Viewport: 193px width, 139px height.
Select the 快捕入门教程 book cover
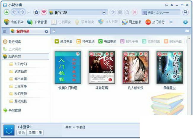tap(68, 67)
